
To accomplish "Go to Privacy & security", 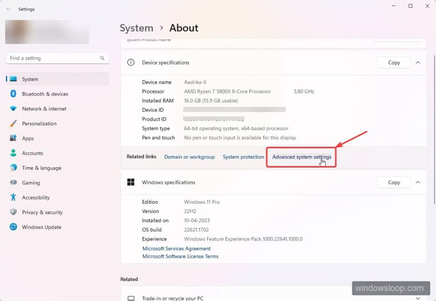I will [x=57, y=212].
